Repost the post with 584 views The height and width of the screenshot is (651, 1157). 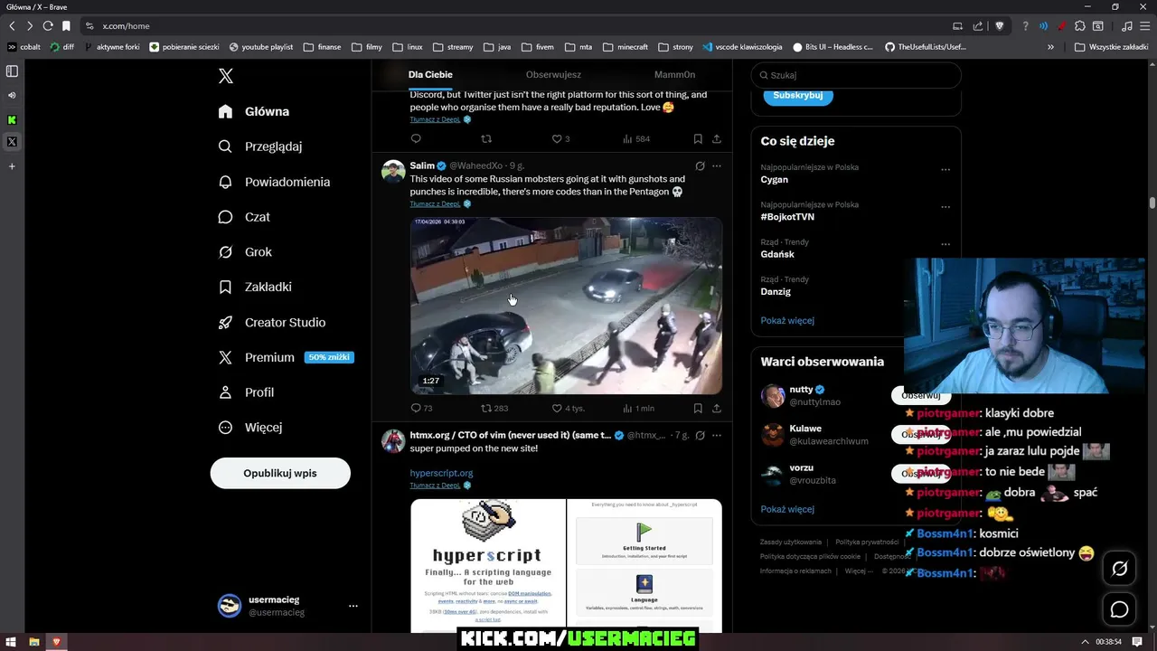point(486,139)
